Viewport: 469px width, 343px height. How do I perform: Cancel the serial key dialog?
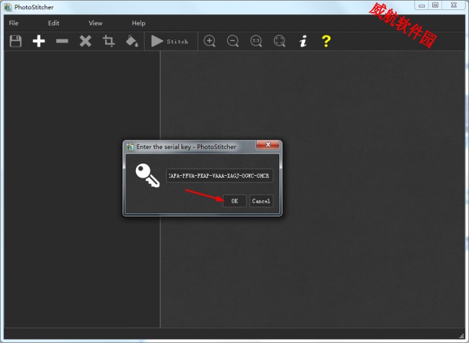point(261,201)
